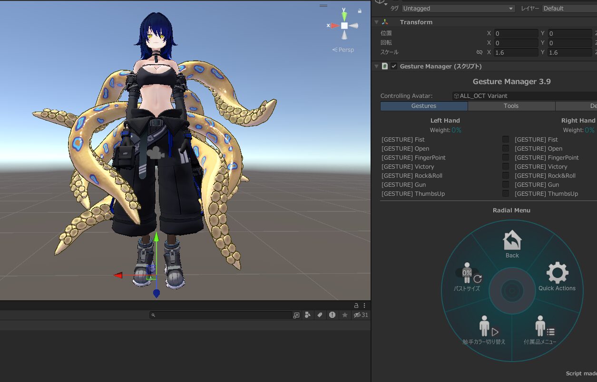Open the Untagged tag dropdown
This screenshot has width=597, height=382.
coord(458,9)
